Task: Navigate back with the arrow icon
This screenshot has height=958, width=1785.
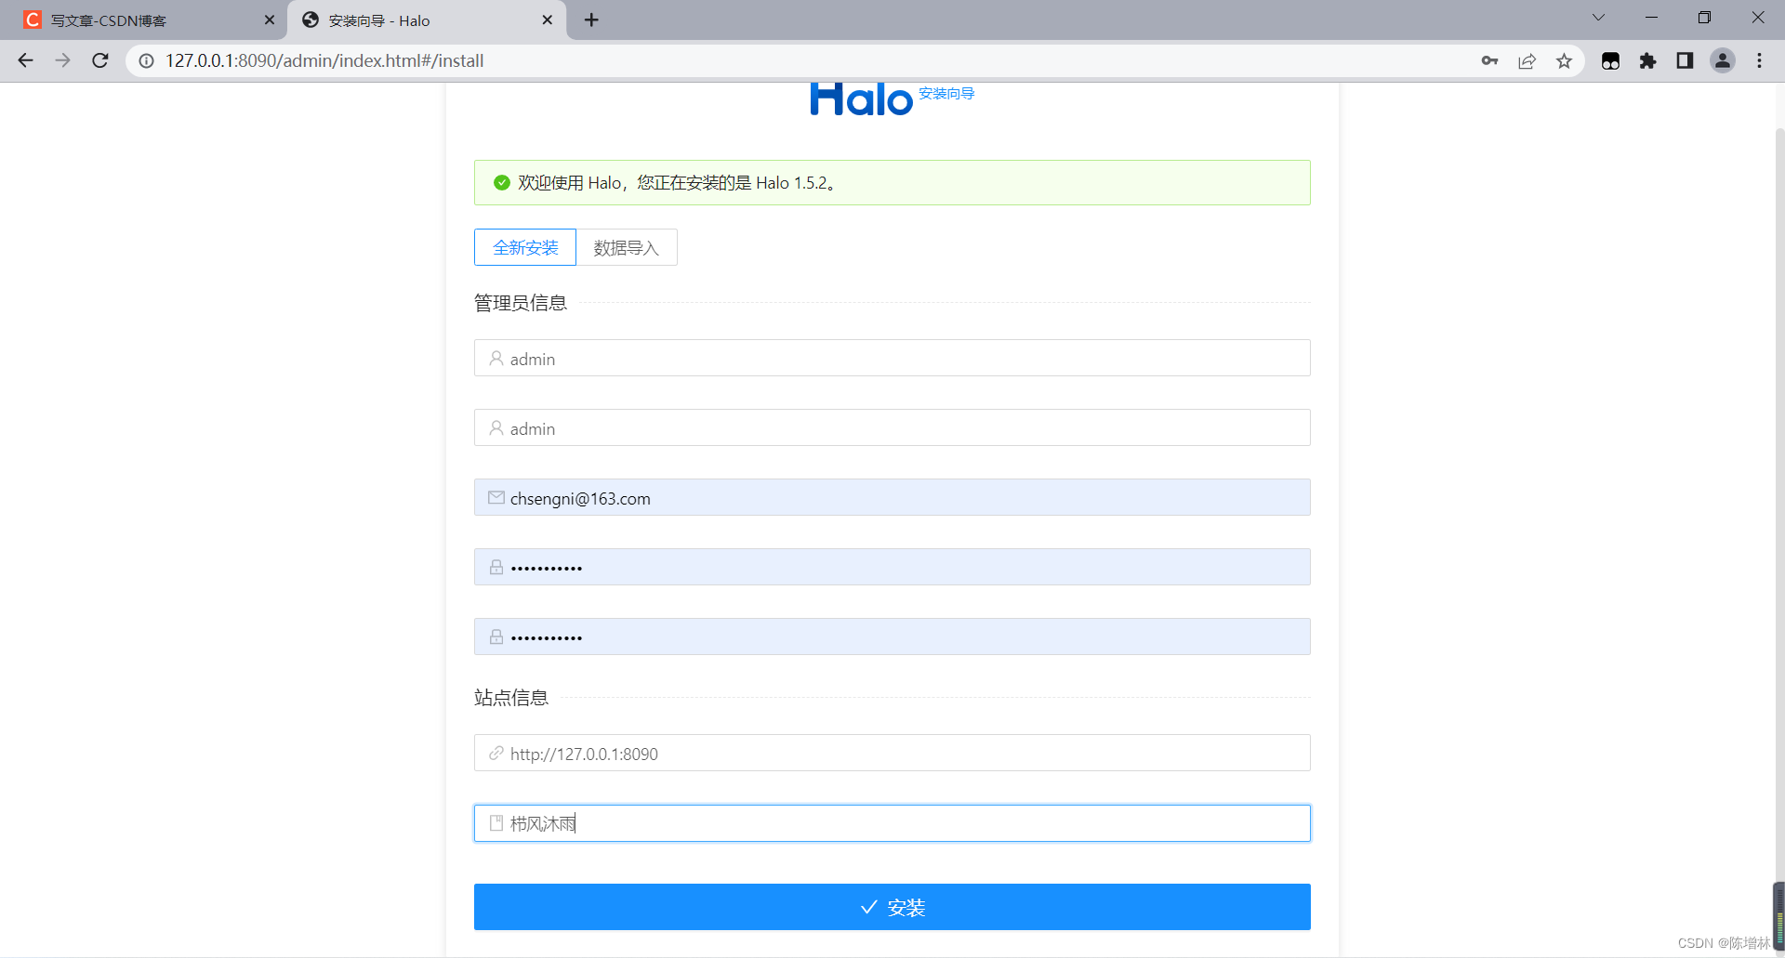Action: (25, 60)
